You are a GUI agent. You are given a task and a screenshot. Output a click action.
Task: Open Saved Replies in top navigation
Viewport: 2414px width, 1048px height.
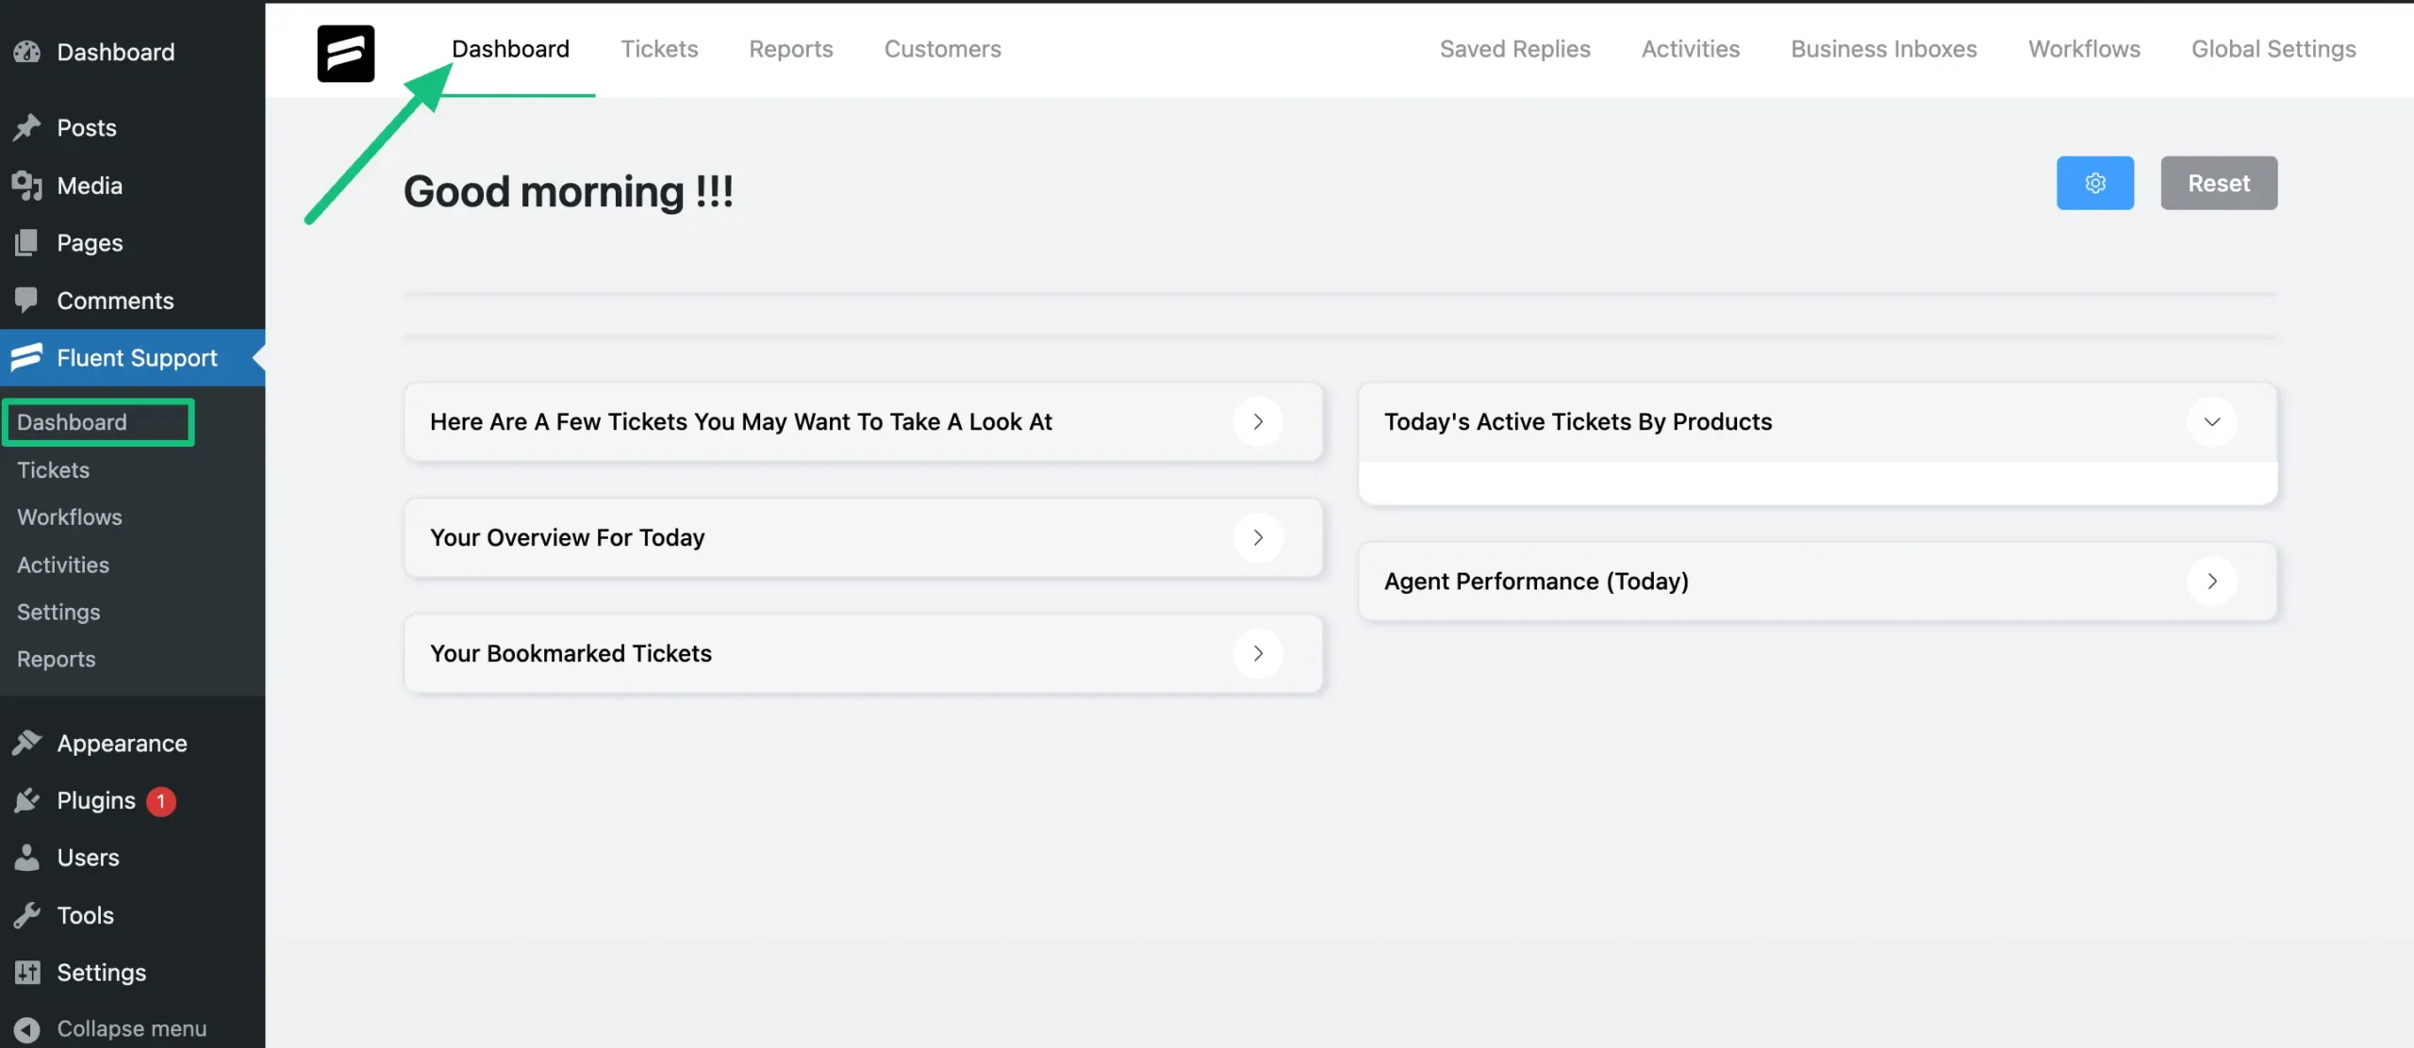[x=1514, y=49]
